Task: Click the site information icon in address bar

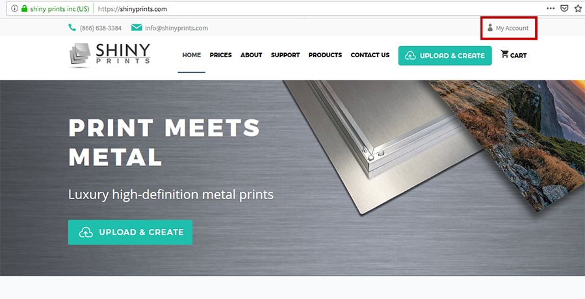Action: (14, 8)
